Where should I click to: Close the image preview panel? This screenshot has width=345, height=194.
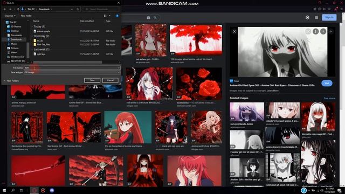pos(234,31)
